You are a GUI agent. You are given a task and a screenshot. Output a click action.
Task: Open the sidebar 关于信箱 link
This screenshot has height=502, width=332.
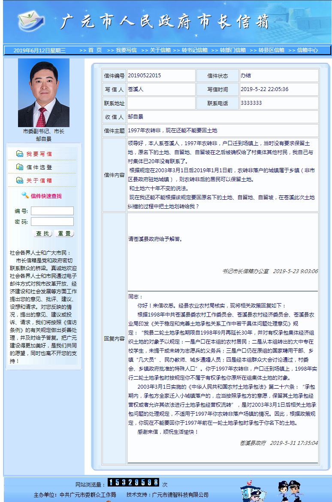tap(39, 180)
